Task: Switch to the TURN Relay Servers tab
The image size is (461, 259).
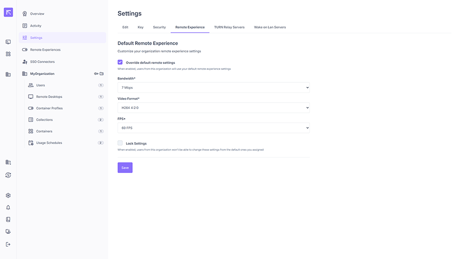Action: point(229,27)
